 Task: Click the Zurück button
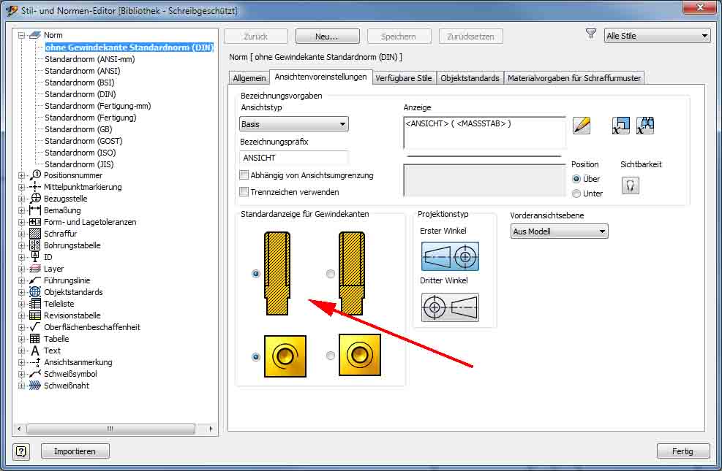256,37
